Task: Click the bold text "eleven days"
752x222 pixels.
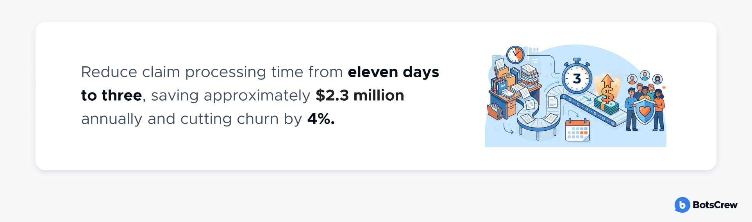Action: point(393,72)
